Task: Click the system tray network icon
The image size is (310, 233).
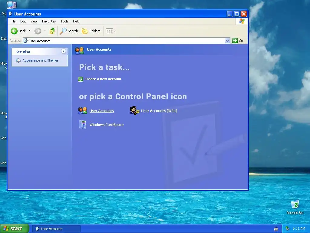Action: click(288, 228)
